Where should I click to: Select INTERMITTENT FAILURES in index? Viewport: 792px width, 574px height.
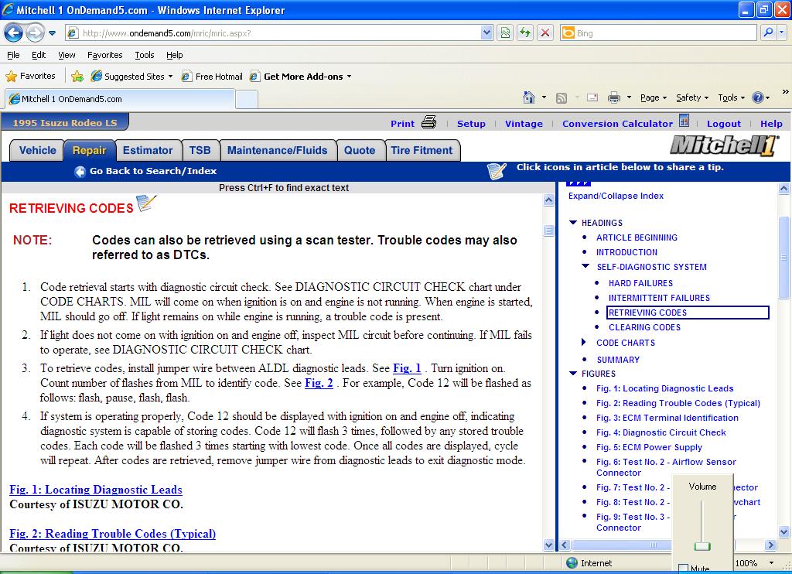pos(659,298)
